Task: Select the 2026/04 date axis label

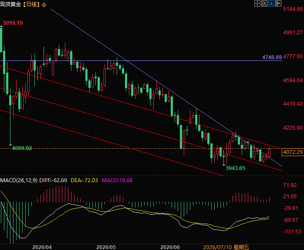Action: 42,247
